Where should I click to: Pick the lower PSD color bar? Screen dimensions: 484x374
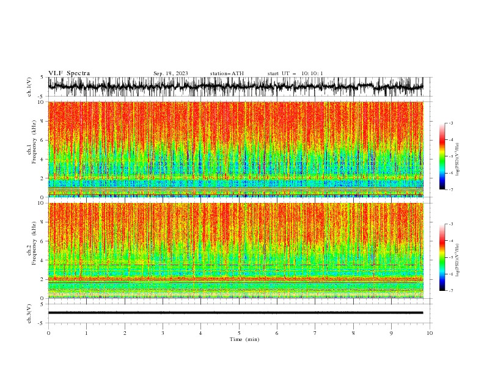pyautogui.click(x=442, y=257)
